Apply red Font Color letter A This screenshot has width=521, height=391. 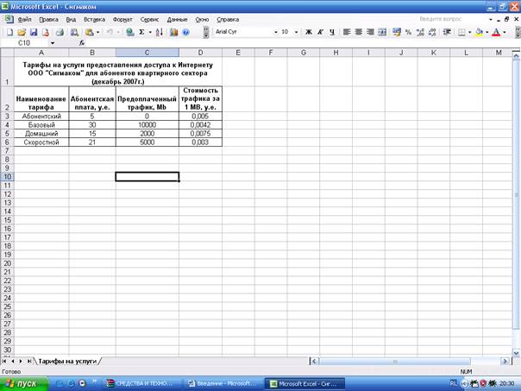(496, 32)
